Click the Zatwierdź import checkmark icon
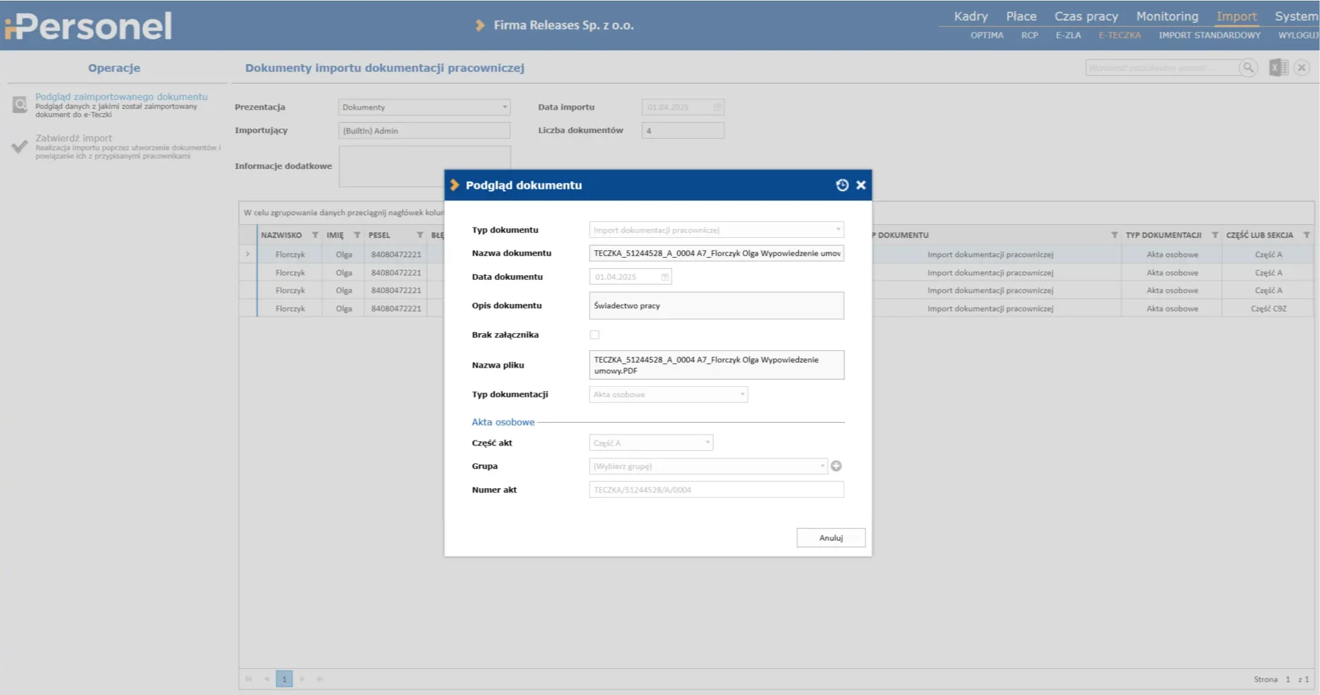Viewport: 1320px width, 695px height. click(20, 146)
